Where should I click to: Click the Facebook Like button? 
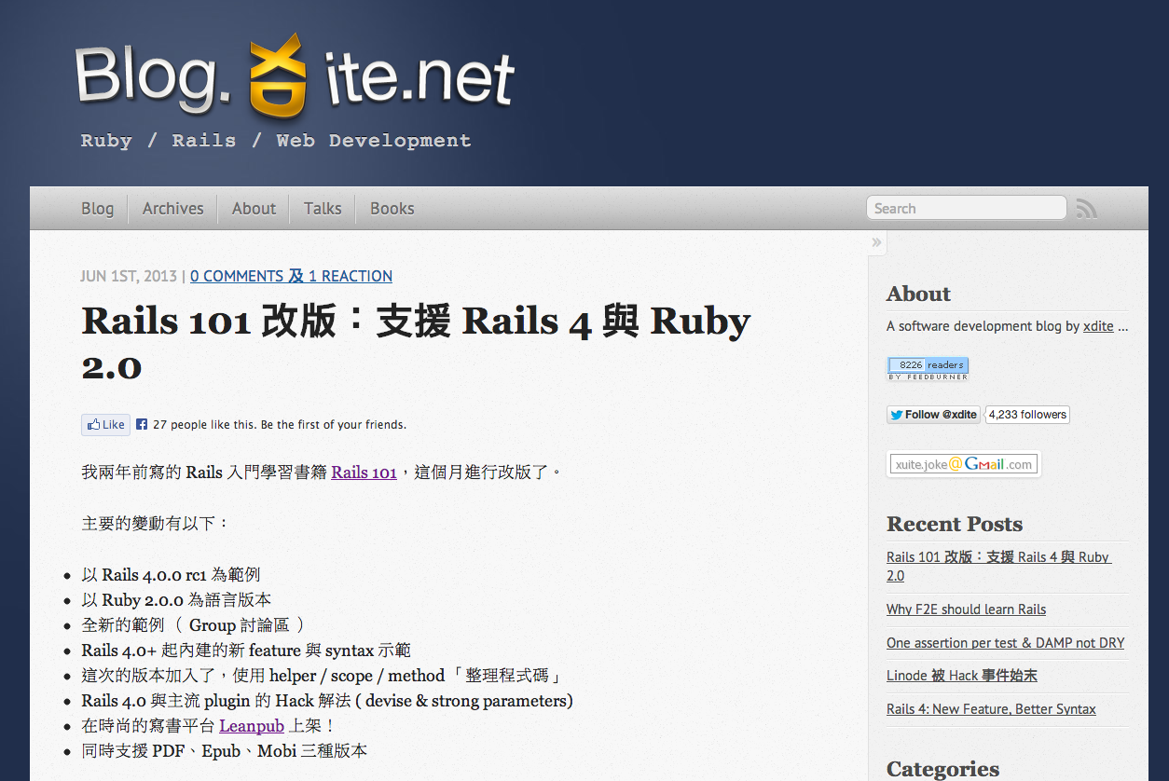[105, 425]
